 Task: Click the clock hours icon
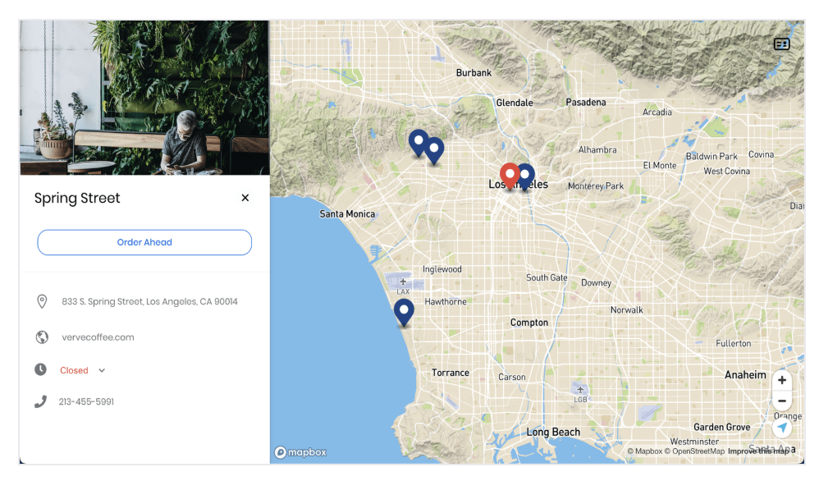click(x=40, y=369)
